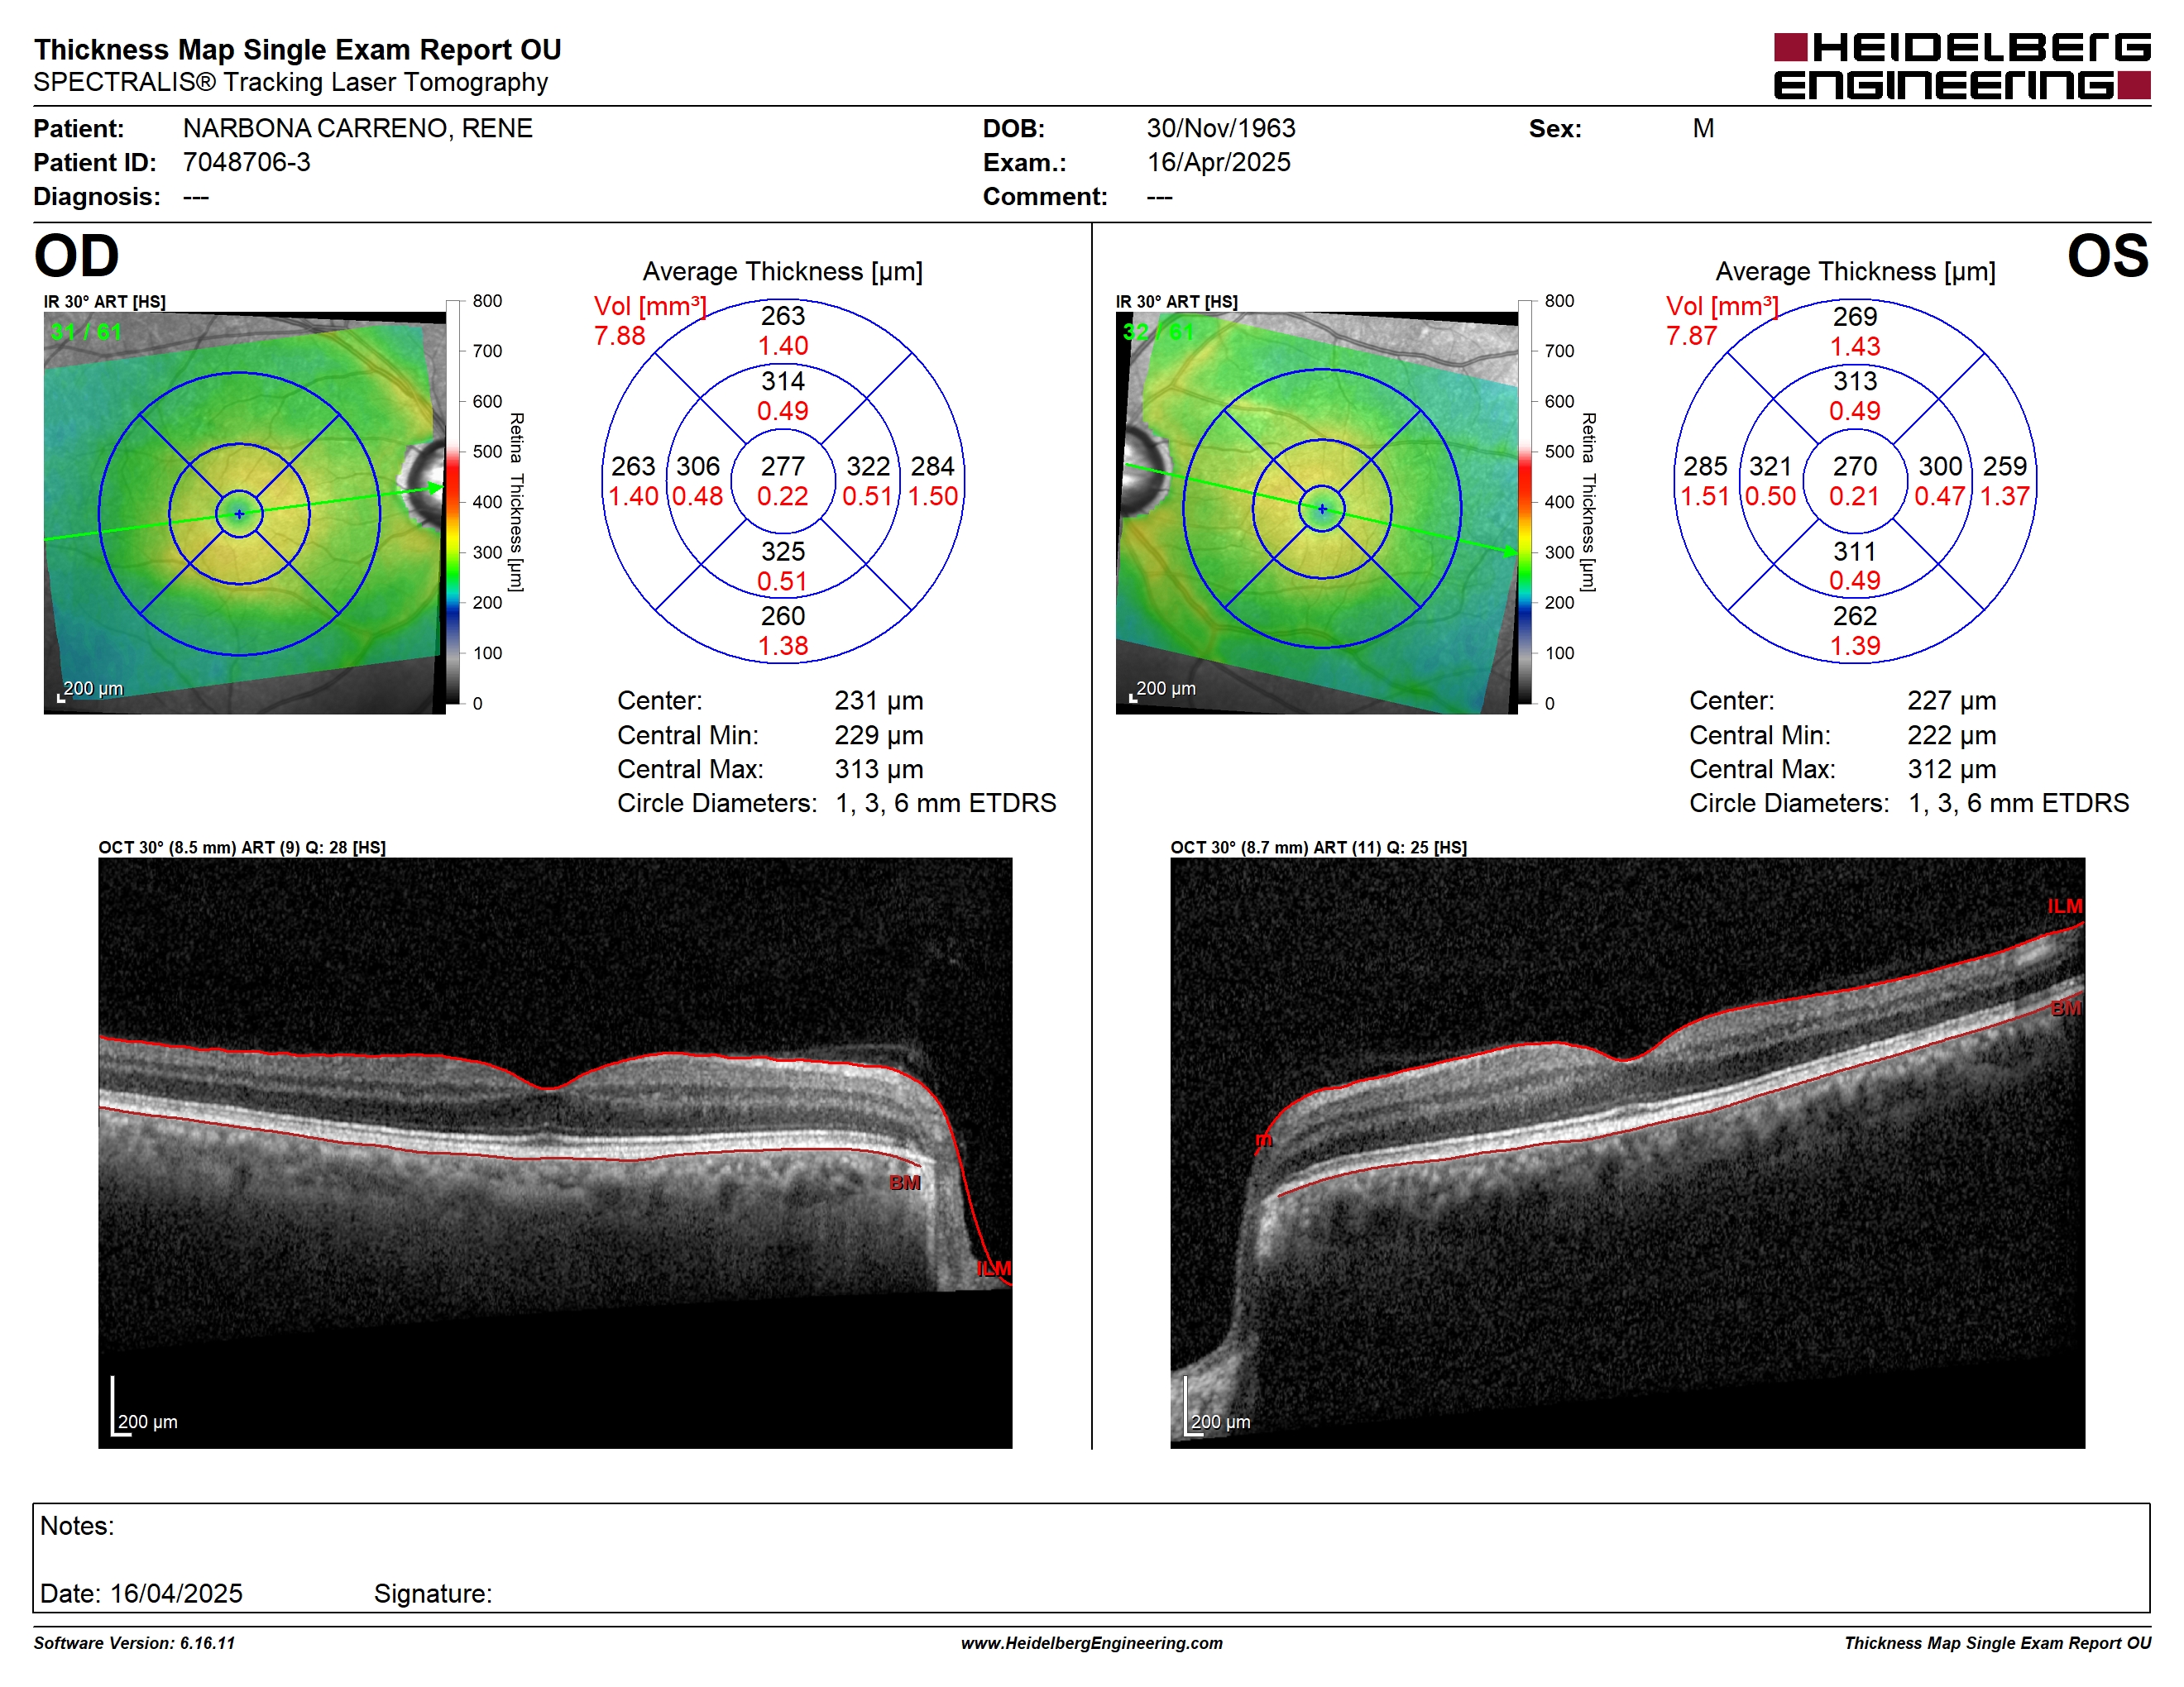This screenshot has height=1687, width=2184.
Task: Click OS outer right thickness 259
Action: click(2004, 466)
